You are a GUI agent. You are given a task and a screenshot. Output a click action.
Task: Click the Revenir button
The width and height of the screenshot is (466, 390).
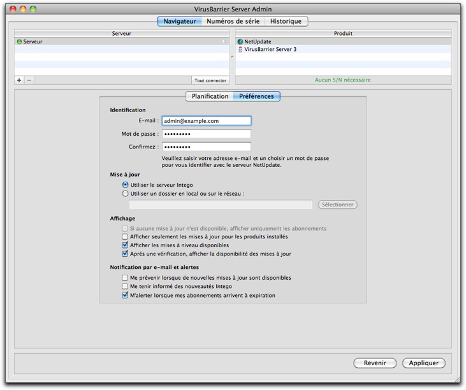(x=375, y=363)
